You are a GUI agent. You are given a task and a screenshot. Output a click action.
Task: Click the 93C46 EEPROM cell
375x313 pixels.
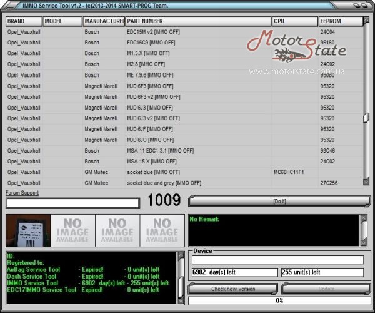coord(327,151)
